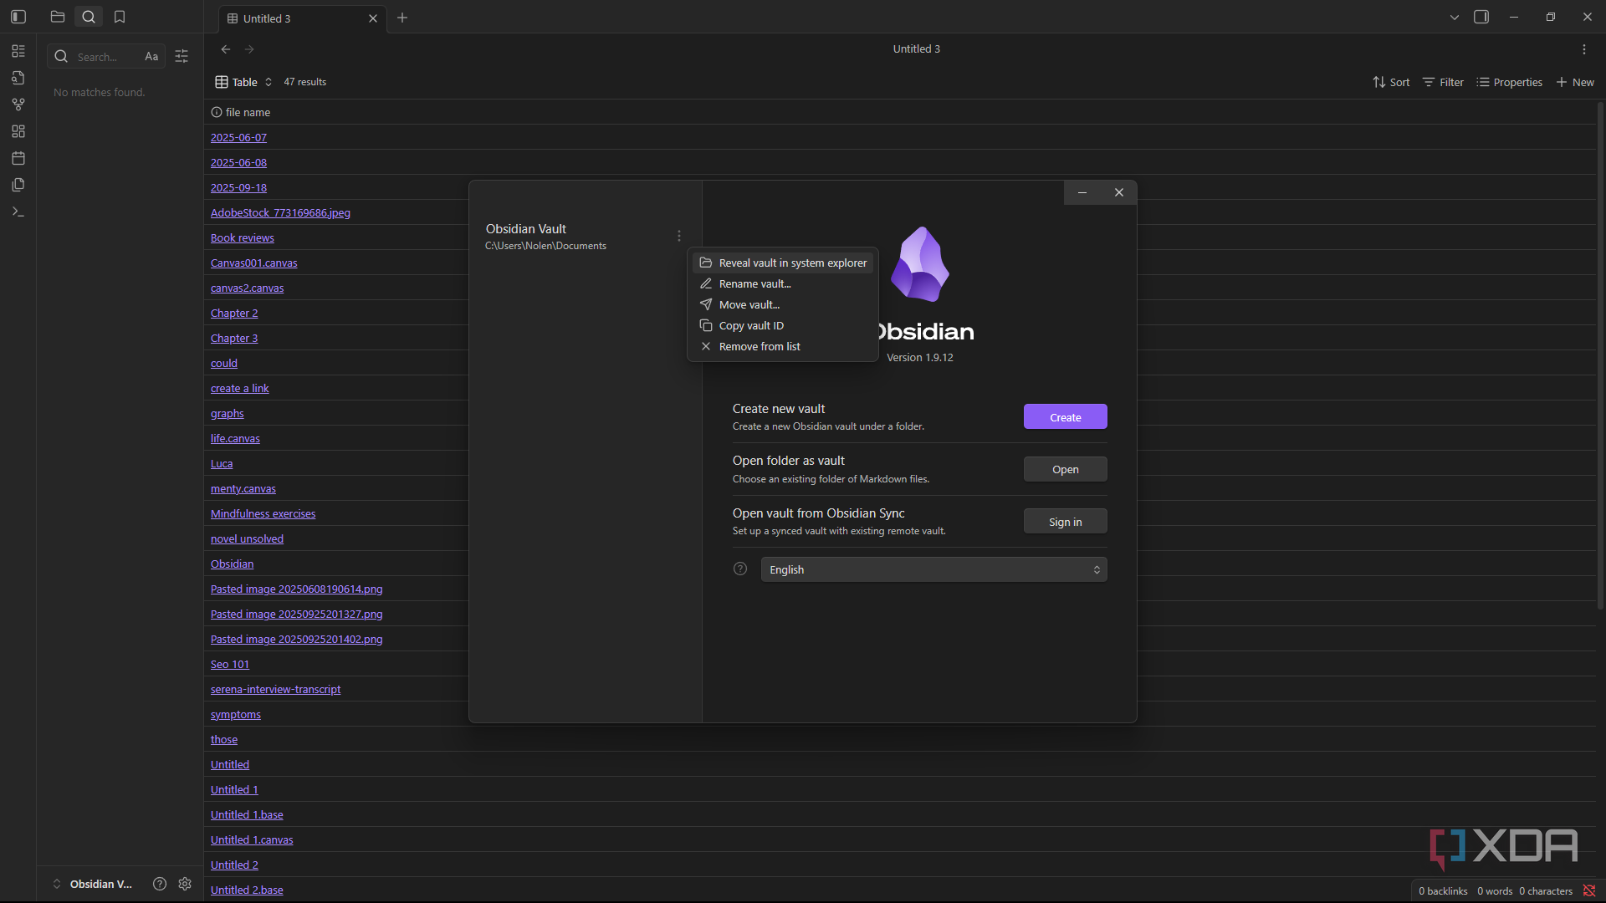Open the command palette terminal icon
1606x903 pixels.
point(18,212)
